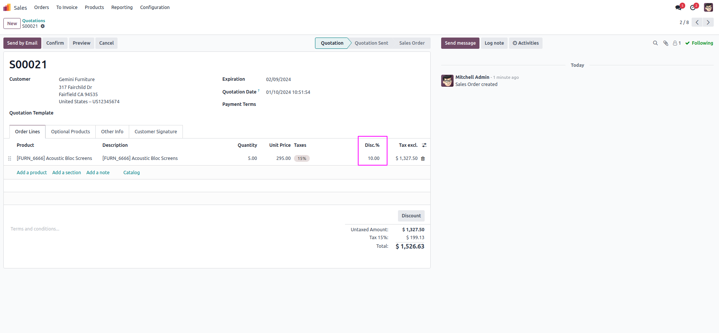The width and height of the screenshot is (719, 333).
Task: Open the Reporting menu
Action: point(122,8)
